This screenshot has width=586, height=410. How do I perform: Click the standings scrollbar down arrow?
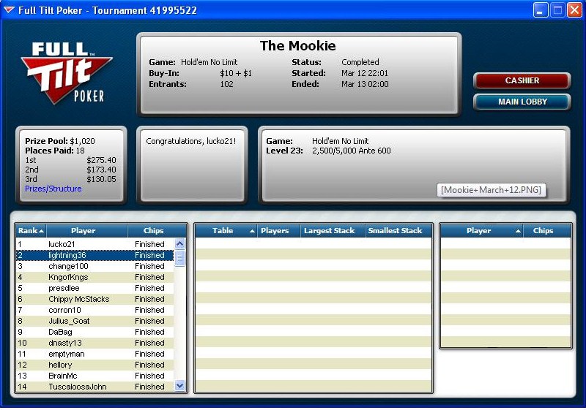click(179, 385)
